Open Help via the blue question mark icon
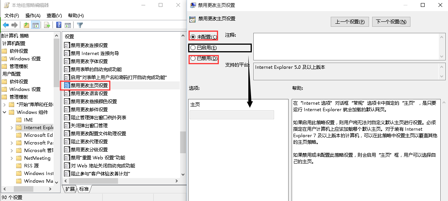The image size is (448, 201). click(x=59, y=25)
